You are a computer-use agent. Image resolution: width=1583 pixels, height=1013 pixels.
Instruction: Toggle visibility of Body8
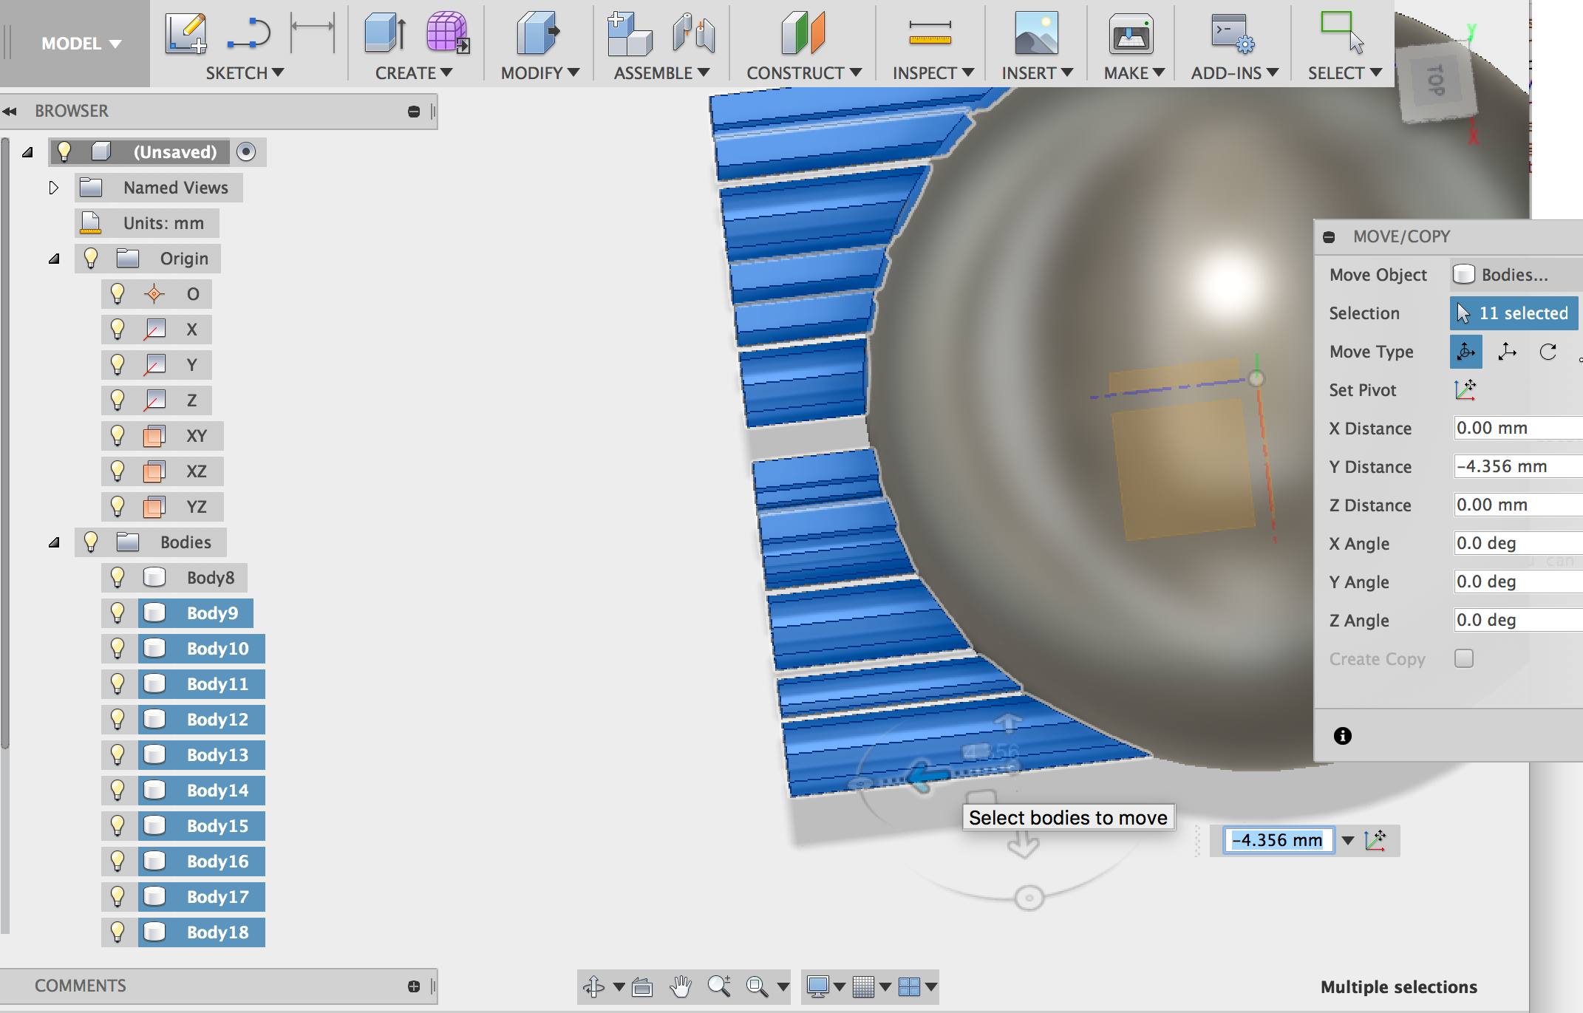point(118,578)
